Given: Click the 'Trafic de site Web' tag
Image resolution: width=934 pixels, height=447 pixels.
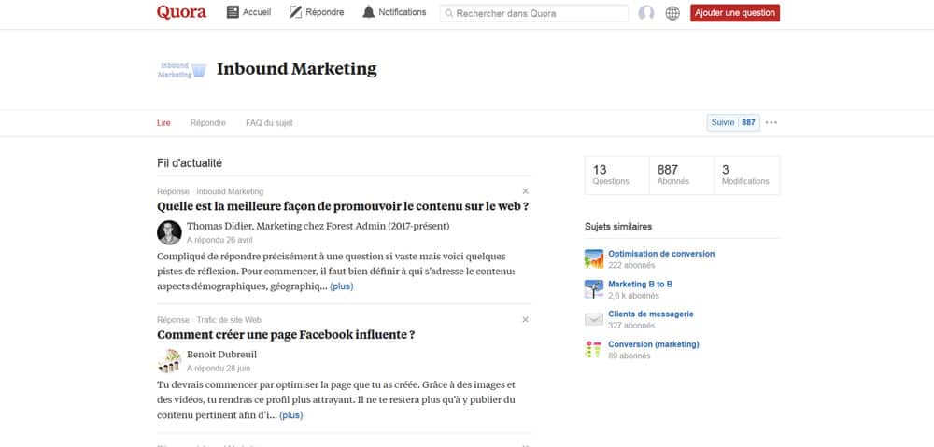Looking at the screenshot, I should click(229, 320).
